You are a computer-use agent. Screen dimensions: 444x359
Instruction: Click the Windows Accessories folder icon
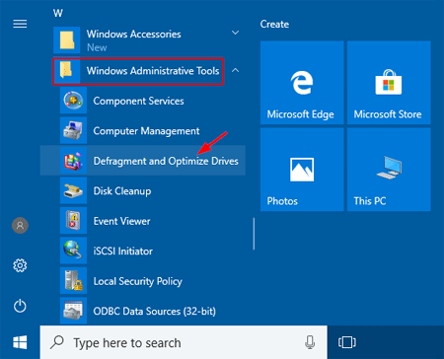(x=67, y=40)
